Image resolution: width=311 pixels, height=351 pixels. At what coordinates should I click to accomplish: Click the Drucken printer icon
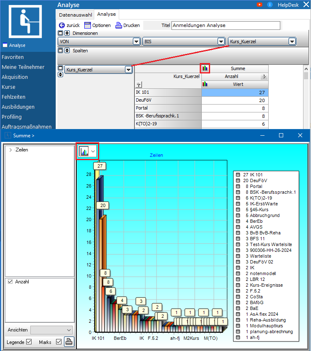pos(118,25)
